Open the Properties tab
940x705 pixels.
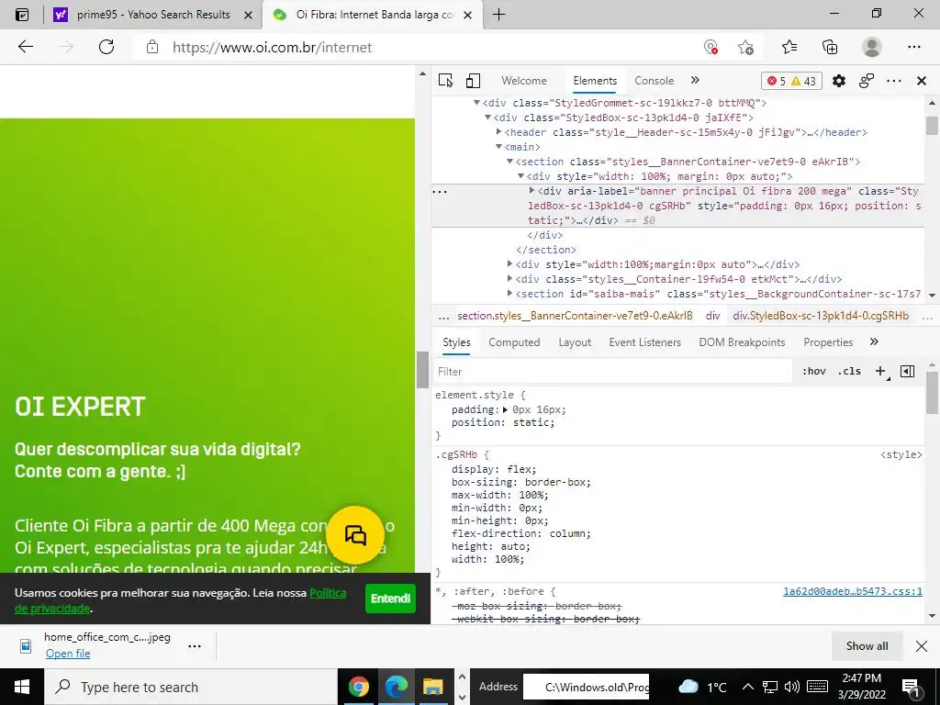pos(828,342)
